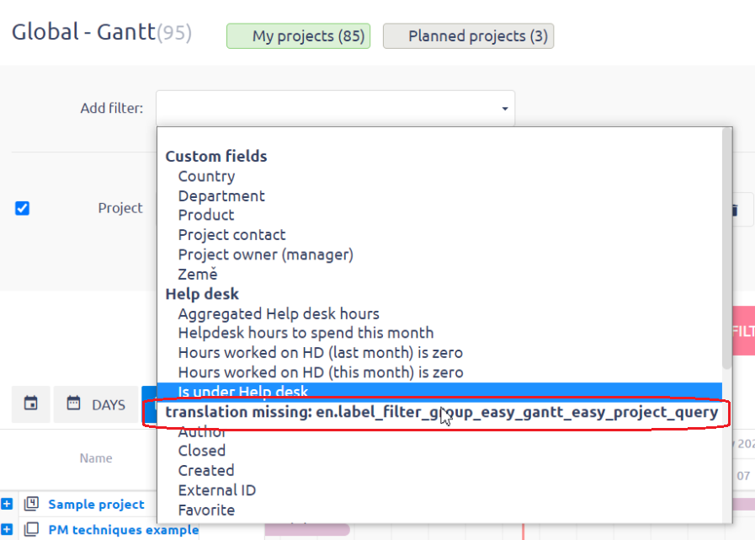The image size is (755, 540).
Task: Click the calendar icon button left of DAYS
Action: (x=30, y=404)
